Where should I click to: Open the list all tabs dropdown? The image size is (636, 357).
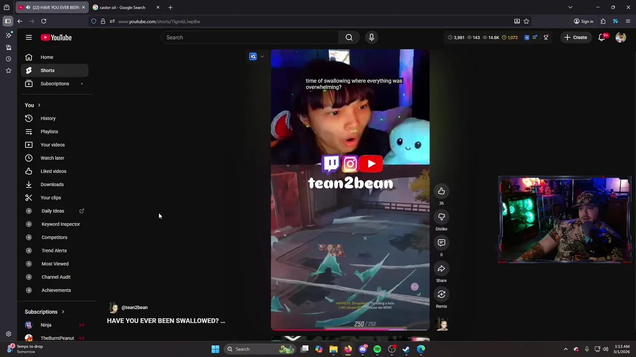pos(570,7)
